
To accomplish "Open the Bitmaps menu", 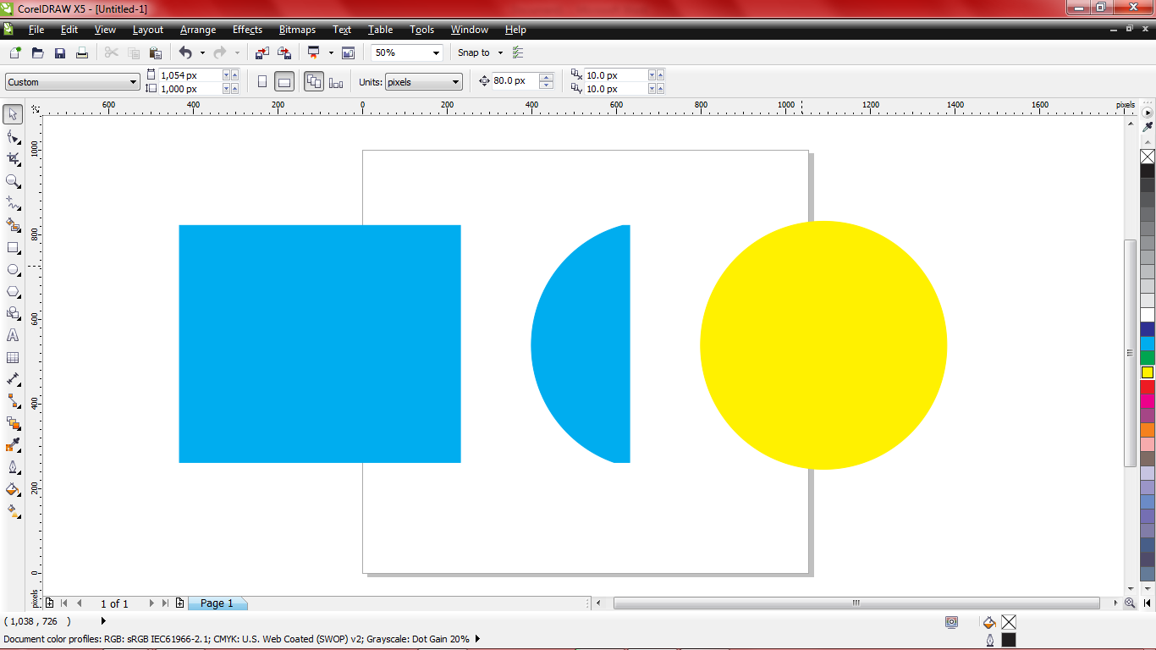I will 296,30.
